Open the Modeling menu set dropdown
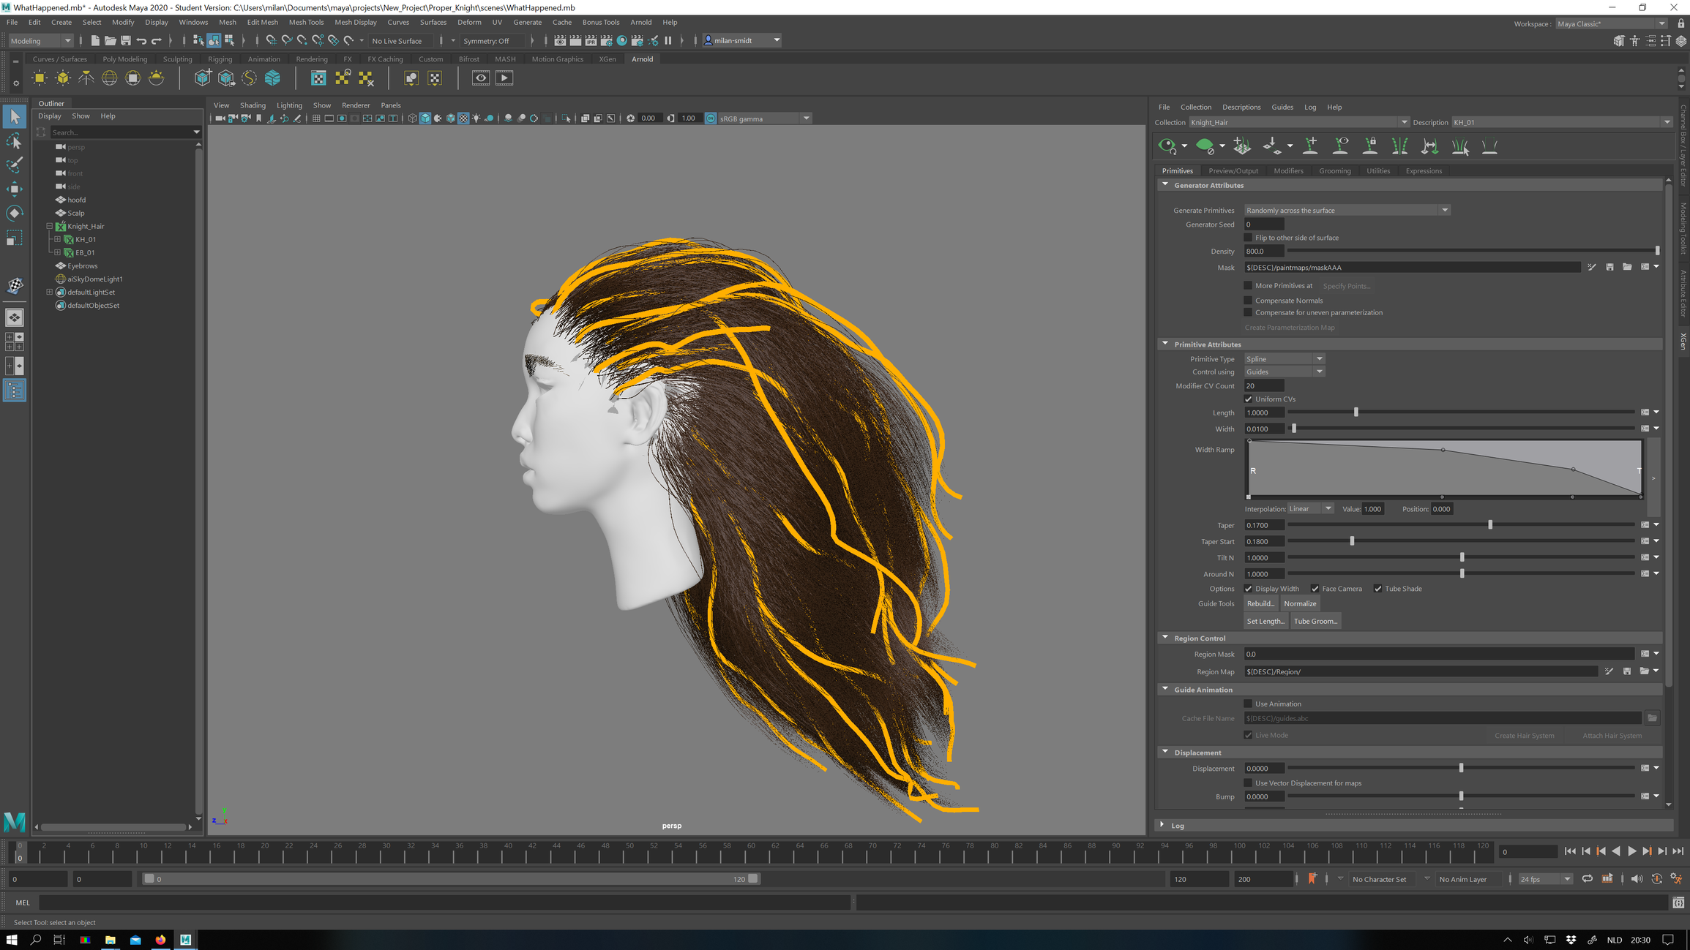The height and width of the screenshot is (950, 1690). click(40, 41)
